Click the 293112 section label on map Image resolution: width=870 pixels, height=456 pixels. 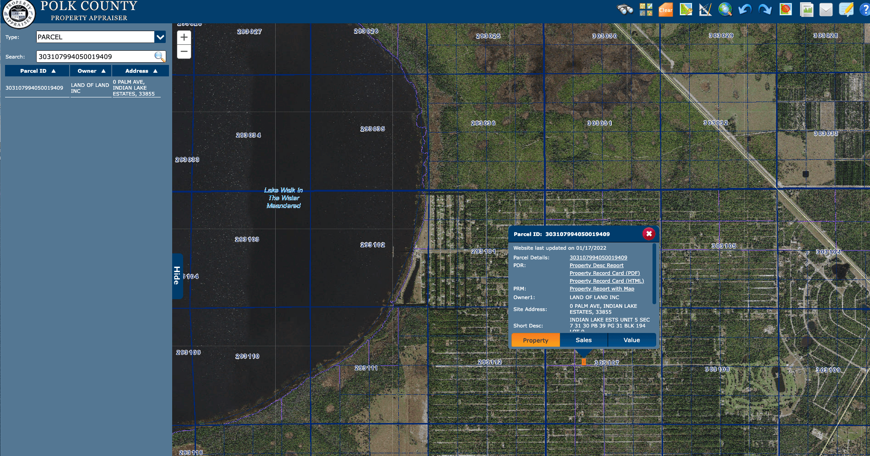click(x=490, y=362)
